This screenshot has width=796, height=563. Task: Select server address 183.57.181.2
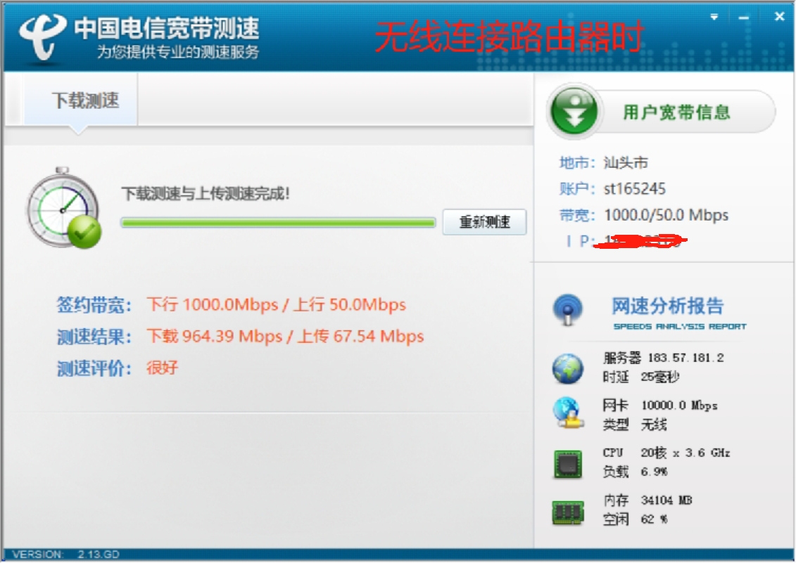coord(686,358)
